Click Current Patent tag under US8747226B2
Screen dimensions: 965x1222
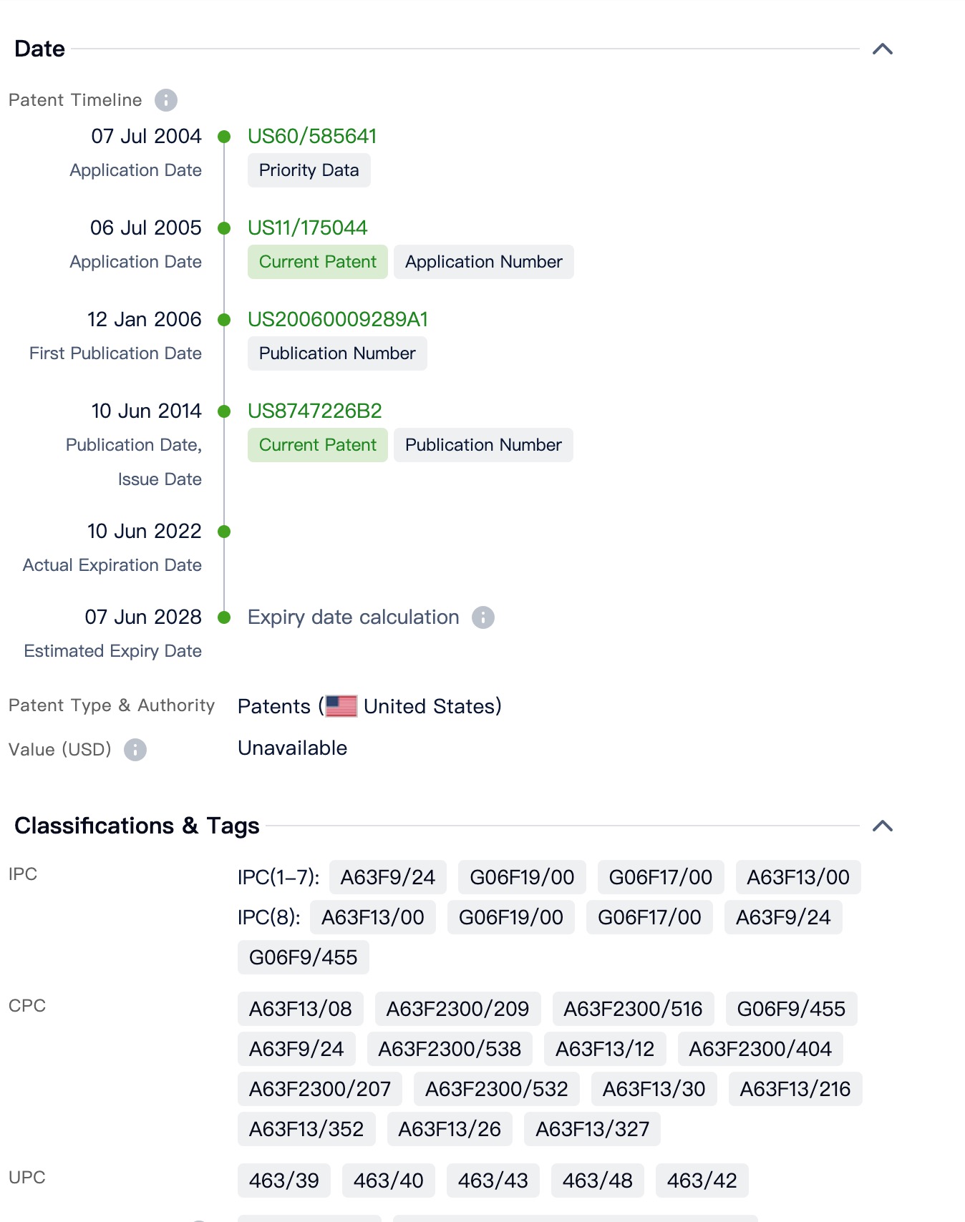point(317,445)
